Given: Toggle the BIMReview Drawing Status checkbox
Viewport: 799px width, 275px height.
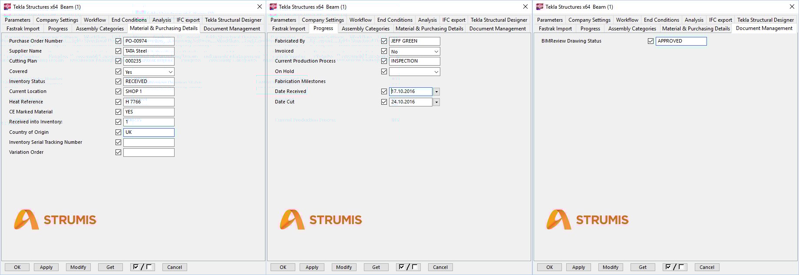Looking at the screenshot, I should pos(650,41).
